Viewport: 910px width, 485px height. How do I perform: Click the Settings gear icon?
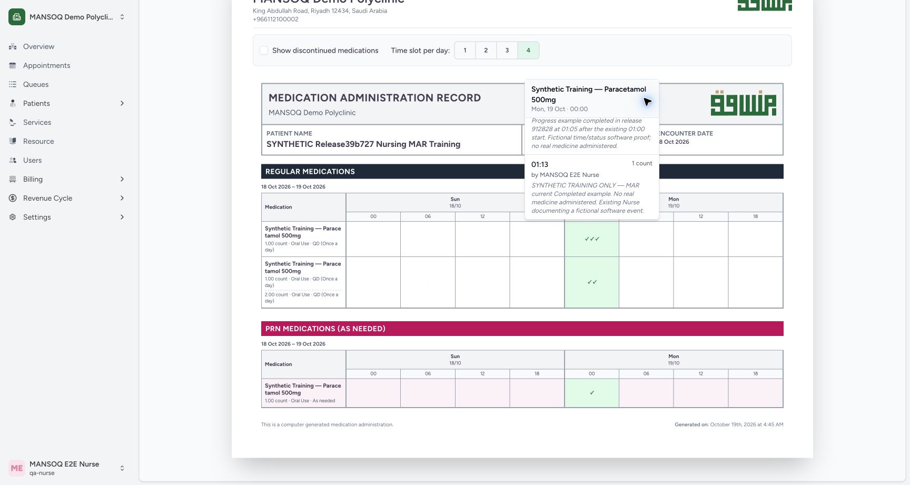click(13, 217)
